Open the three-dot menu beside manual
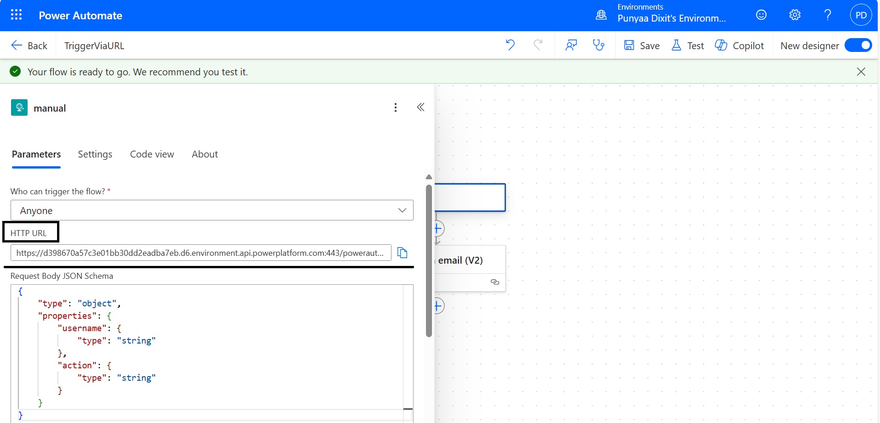880x423 pixels. coord(396,107)
